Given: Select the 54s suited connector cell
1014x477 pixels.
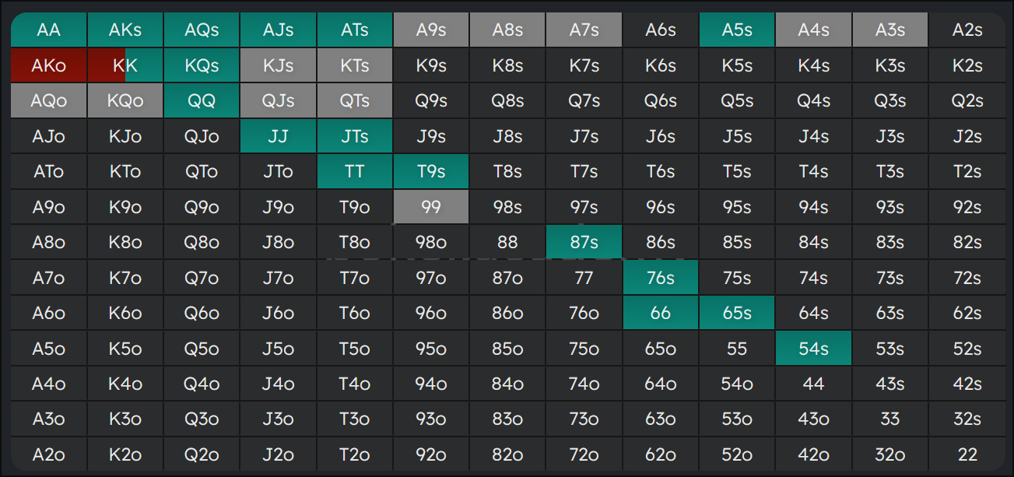Looking at the screenshot, I should (813, 349).
